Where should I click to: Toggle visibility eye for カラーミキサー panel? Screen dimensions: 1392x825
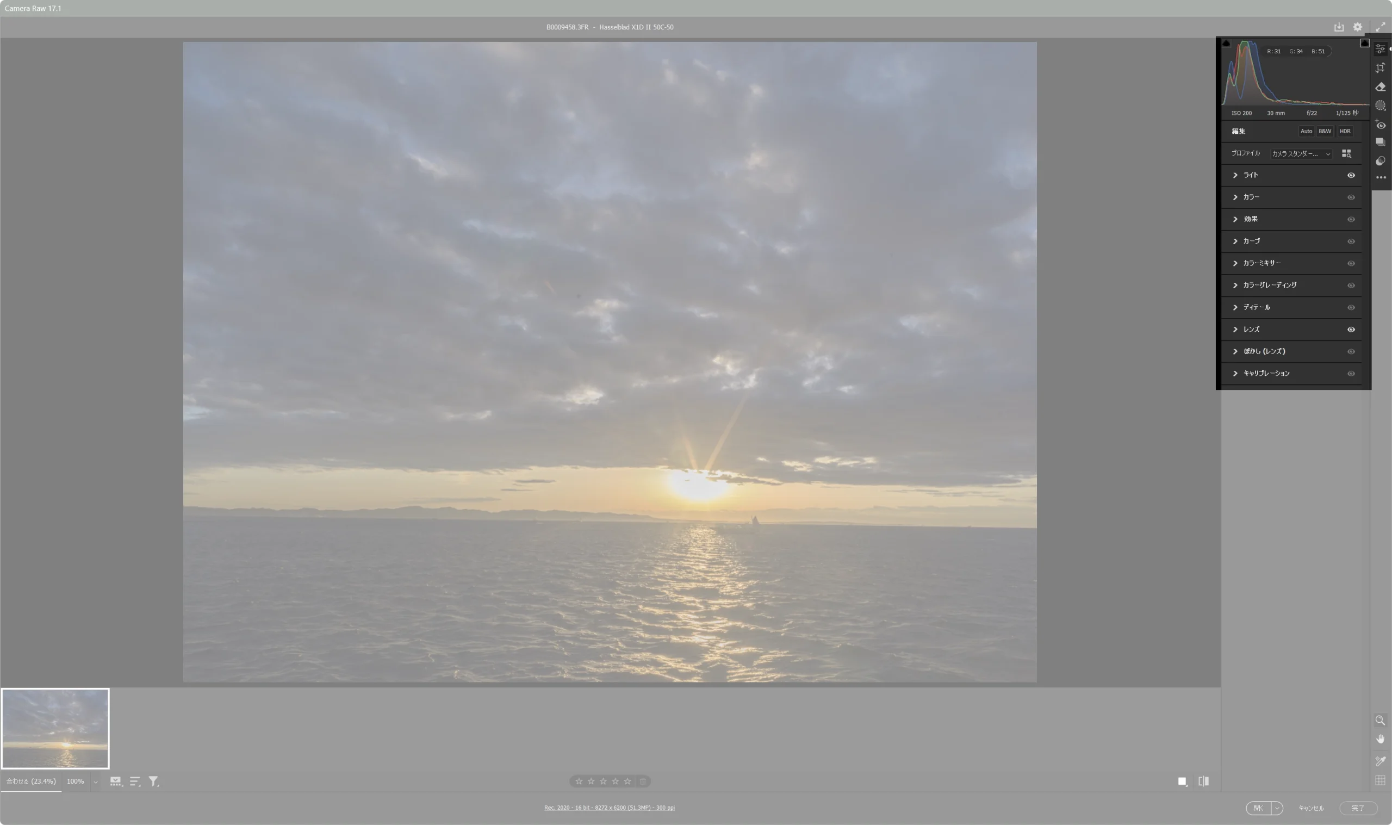coord(1351,264)
